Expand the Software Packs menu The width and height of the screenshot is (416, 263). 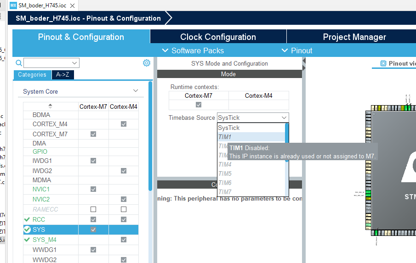point(193,50)
